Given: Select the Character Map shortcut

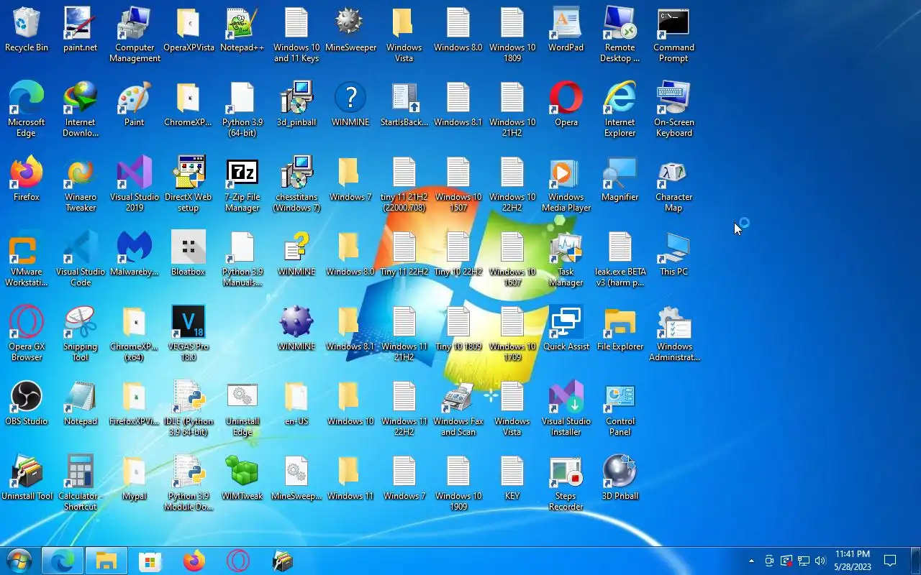Looking at the screenshot, I should pyautogui.click(x=674, y=185).
